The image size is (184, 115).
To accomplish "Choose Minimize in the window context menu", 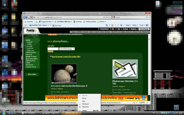I will [89, 104].
